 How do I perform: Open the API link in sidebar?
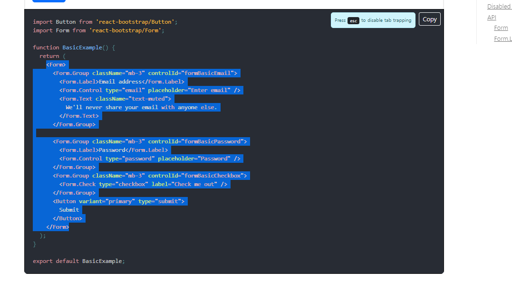492,17
